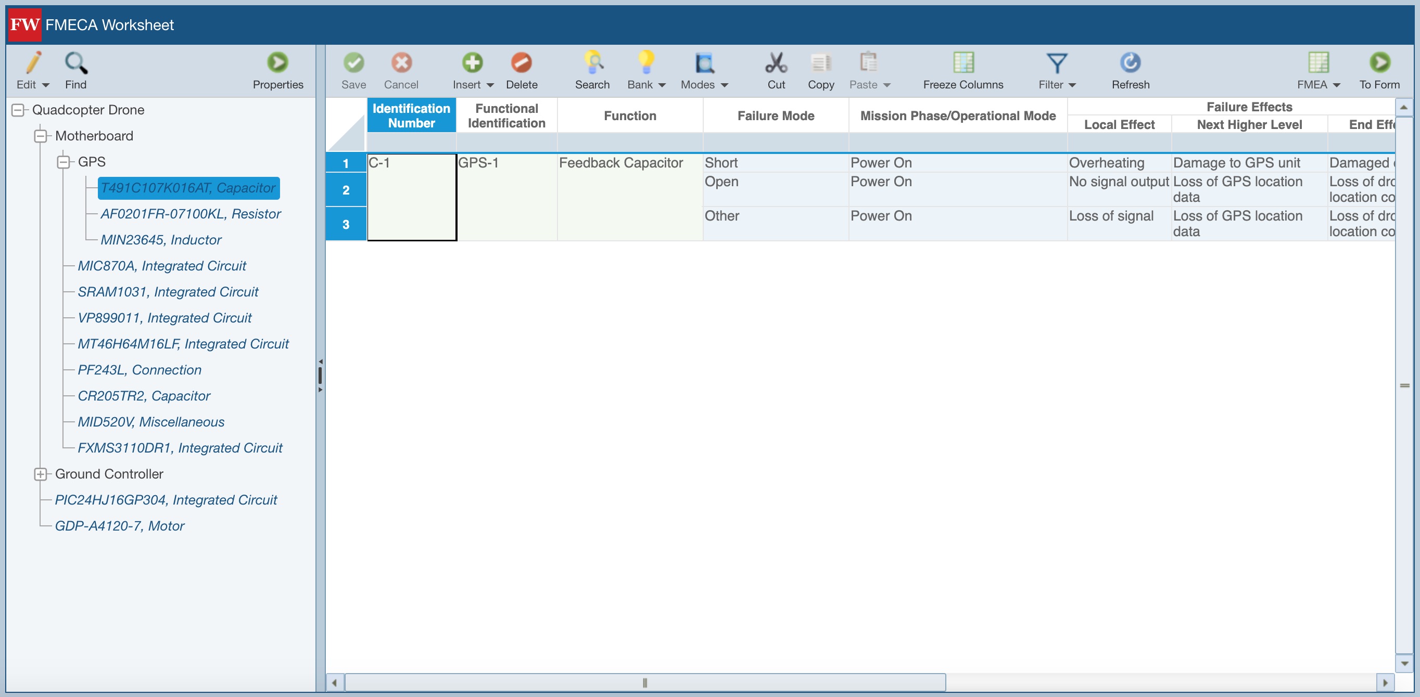The height and width of the screenshot is (697, 1420).
Task: Collapse the GPS tree node
Action: click(x=64, y=162)
